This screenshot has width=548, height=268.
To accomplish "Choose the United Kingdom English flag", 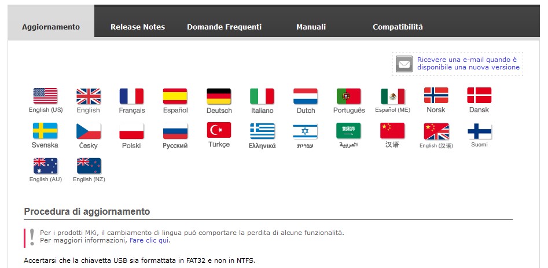I will 89,97.
